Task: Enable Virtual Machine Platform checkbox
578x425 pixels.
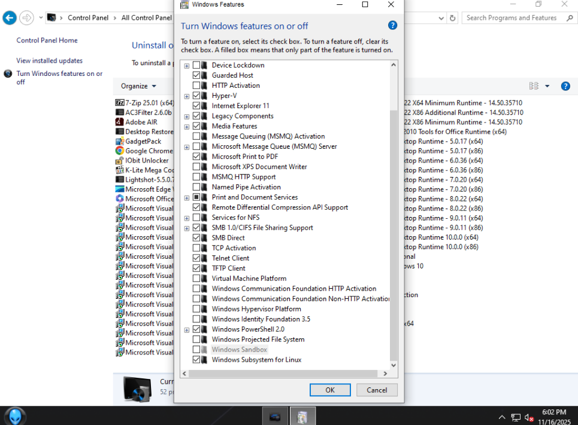Action: pos(196,278)
